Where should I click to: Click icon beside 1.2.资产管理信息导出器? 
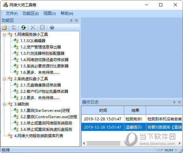16,47
